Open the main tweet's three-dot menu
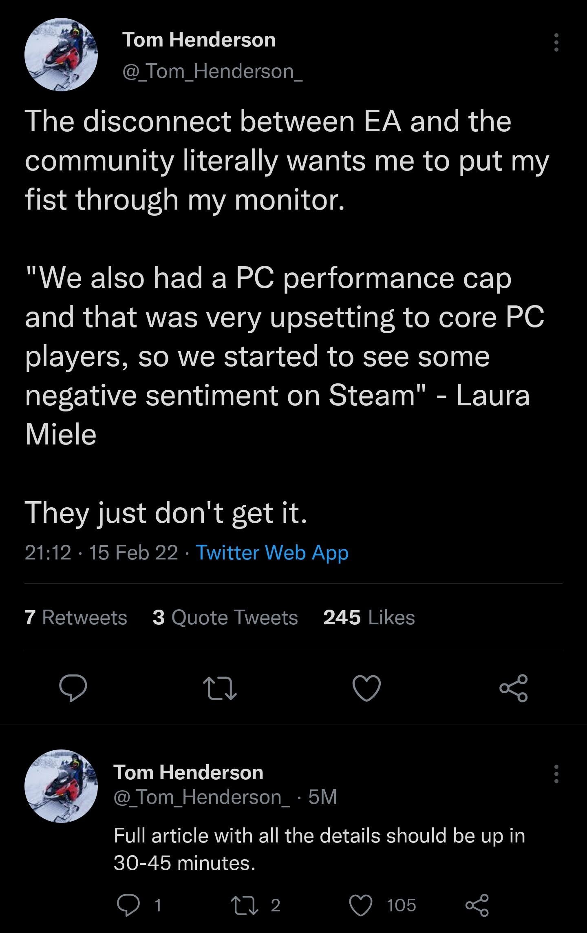The image size is (587, 933). tap(556, 42)
